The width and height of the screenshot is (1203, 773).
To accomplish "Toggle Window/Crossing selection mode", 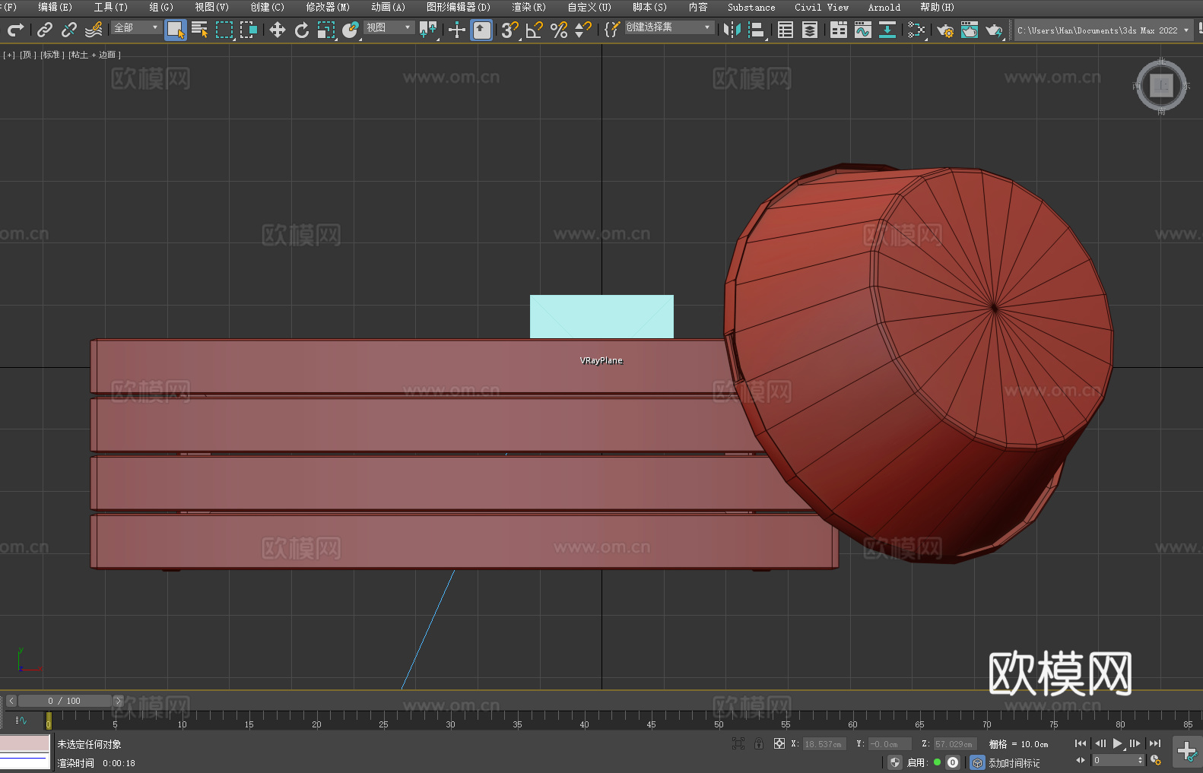I will tap(249, 30).
